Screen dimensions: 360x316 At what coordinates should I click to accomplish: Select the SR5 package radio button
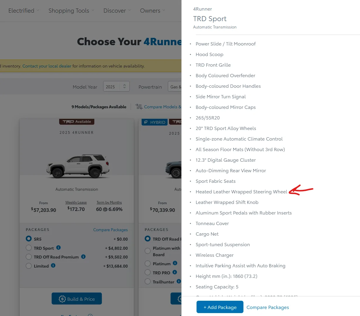(29, 239)
